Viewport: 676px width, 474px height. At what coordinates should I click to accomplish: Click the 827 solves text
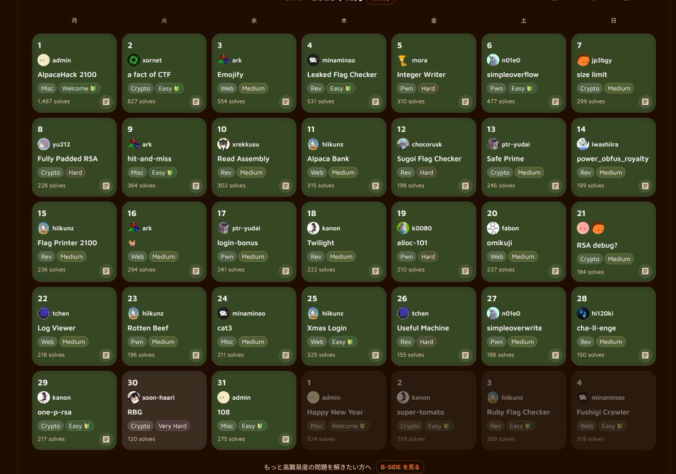[x=141, y=102]
